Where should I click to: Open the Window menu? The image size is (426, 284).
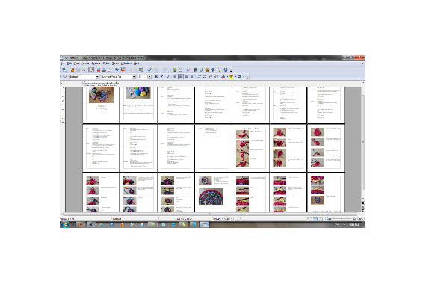(126, 64)
